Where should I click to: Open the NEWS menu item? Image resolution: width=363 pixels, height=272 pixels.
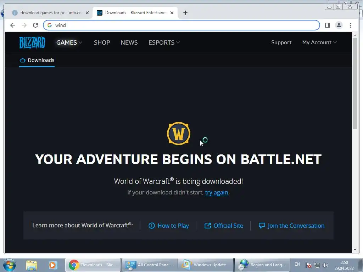tap(129, 42)
